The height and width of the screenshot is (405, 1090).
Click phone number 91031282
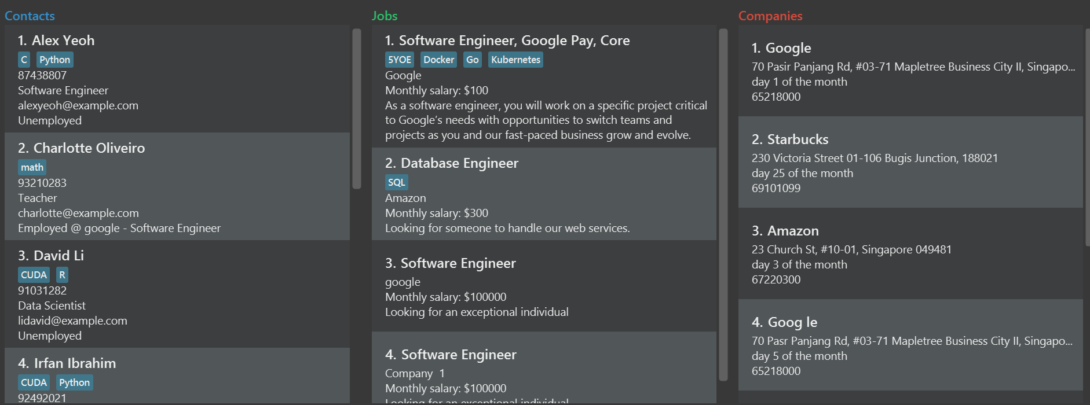(x=42, y=290)
